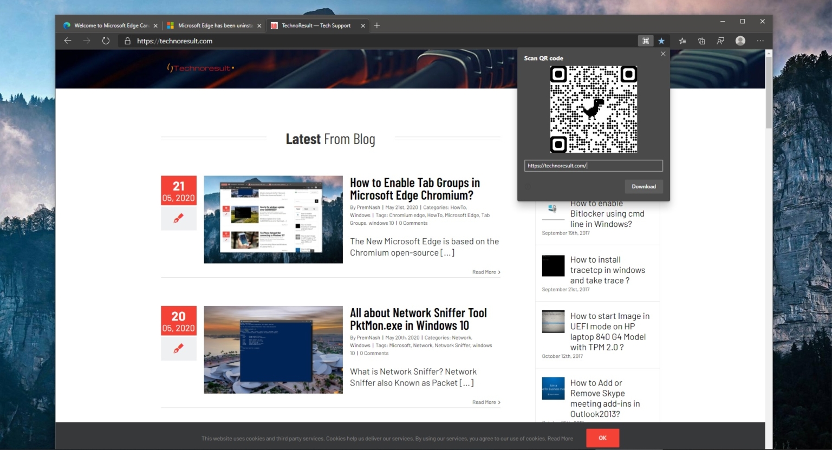Open Settings and more ellipsis menu
832x450 pixels.
pyautogui.click(x=760, y=41)
